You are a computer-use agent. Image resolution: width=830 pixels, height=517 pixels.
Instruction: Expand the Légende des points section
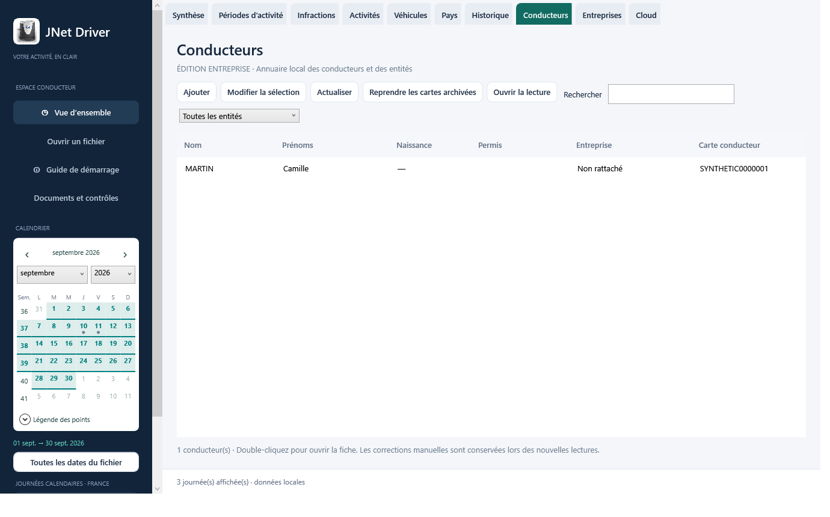click(x=55, y=420)
